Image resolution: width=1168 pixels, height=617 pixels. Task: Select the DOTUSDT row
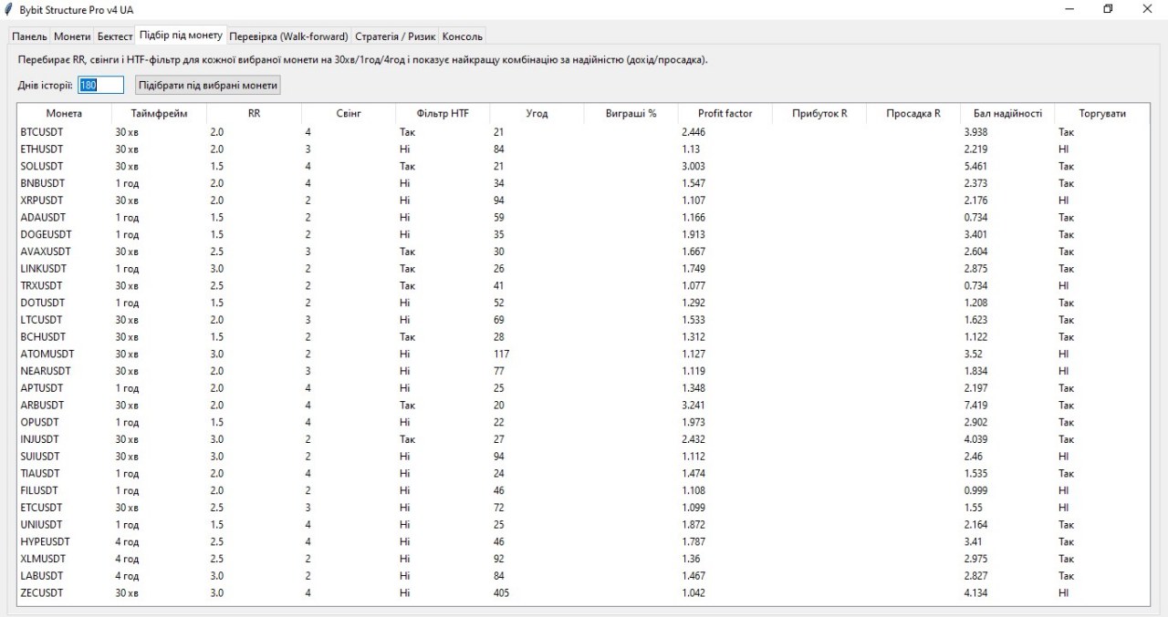[583, 303]
